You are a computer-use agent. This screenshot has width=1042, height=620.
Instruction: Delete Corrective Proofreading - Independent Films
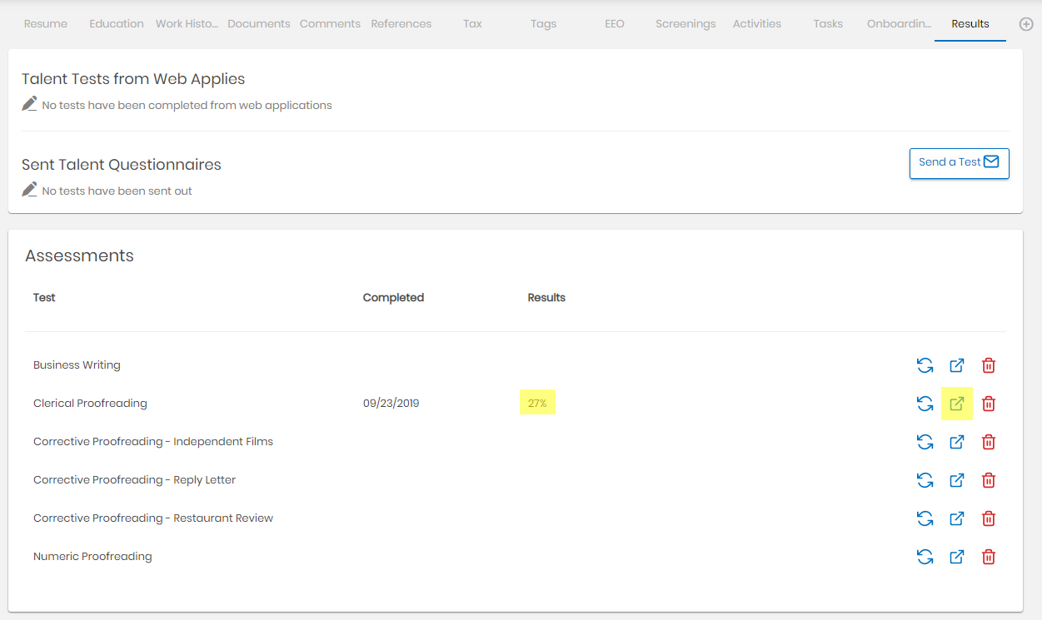tap(989, 442)
